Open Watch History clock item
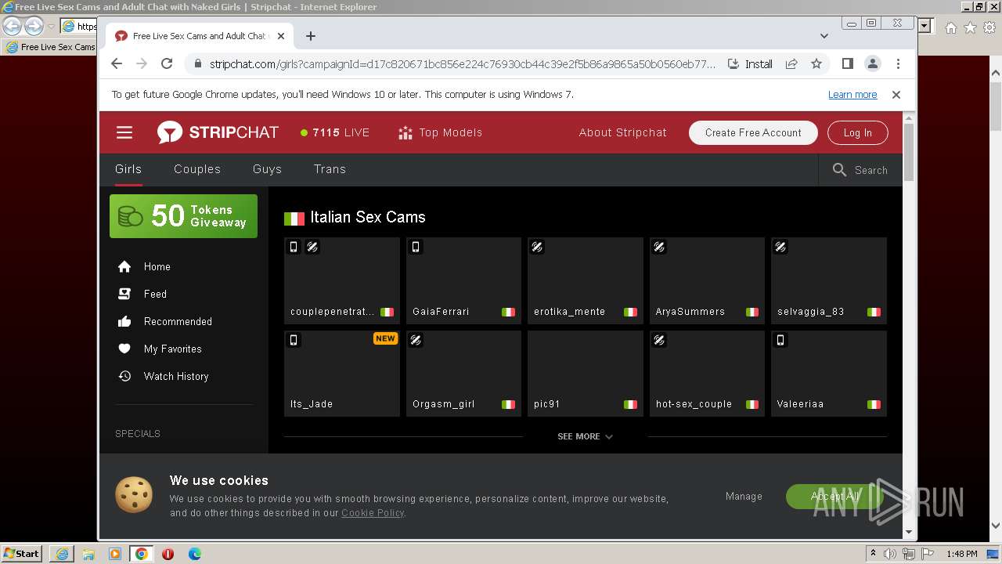The width and height of the screenshot is (1002, 564). click(163, 376)
